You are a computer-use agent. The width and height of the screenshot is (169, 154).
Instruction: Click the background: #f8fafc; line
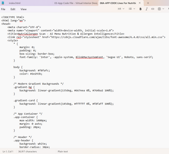pos(35,71)
